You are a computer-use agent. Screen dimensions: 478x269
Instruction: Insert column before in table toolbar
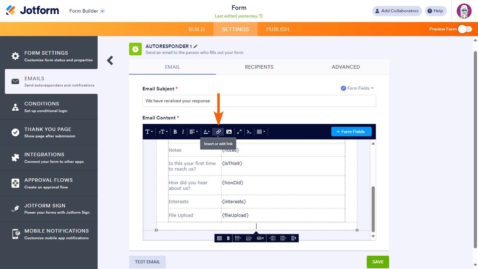(x=272, y=238)
